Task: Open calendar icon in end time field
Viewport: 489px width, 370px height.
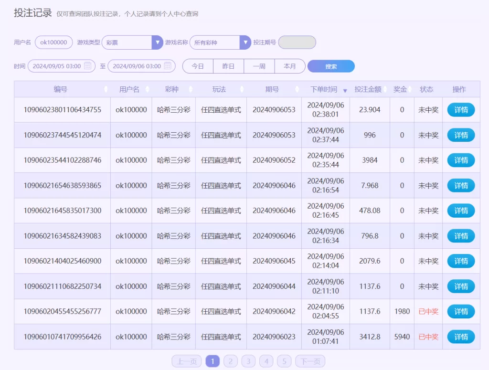Action: tap(168, 66)
